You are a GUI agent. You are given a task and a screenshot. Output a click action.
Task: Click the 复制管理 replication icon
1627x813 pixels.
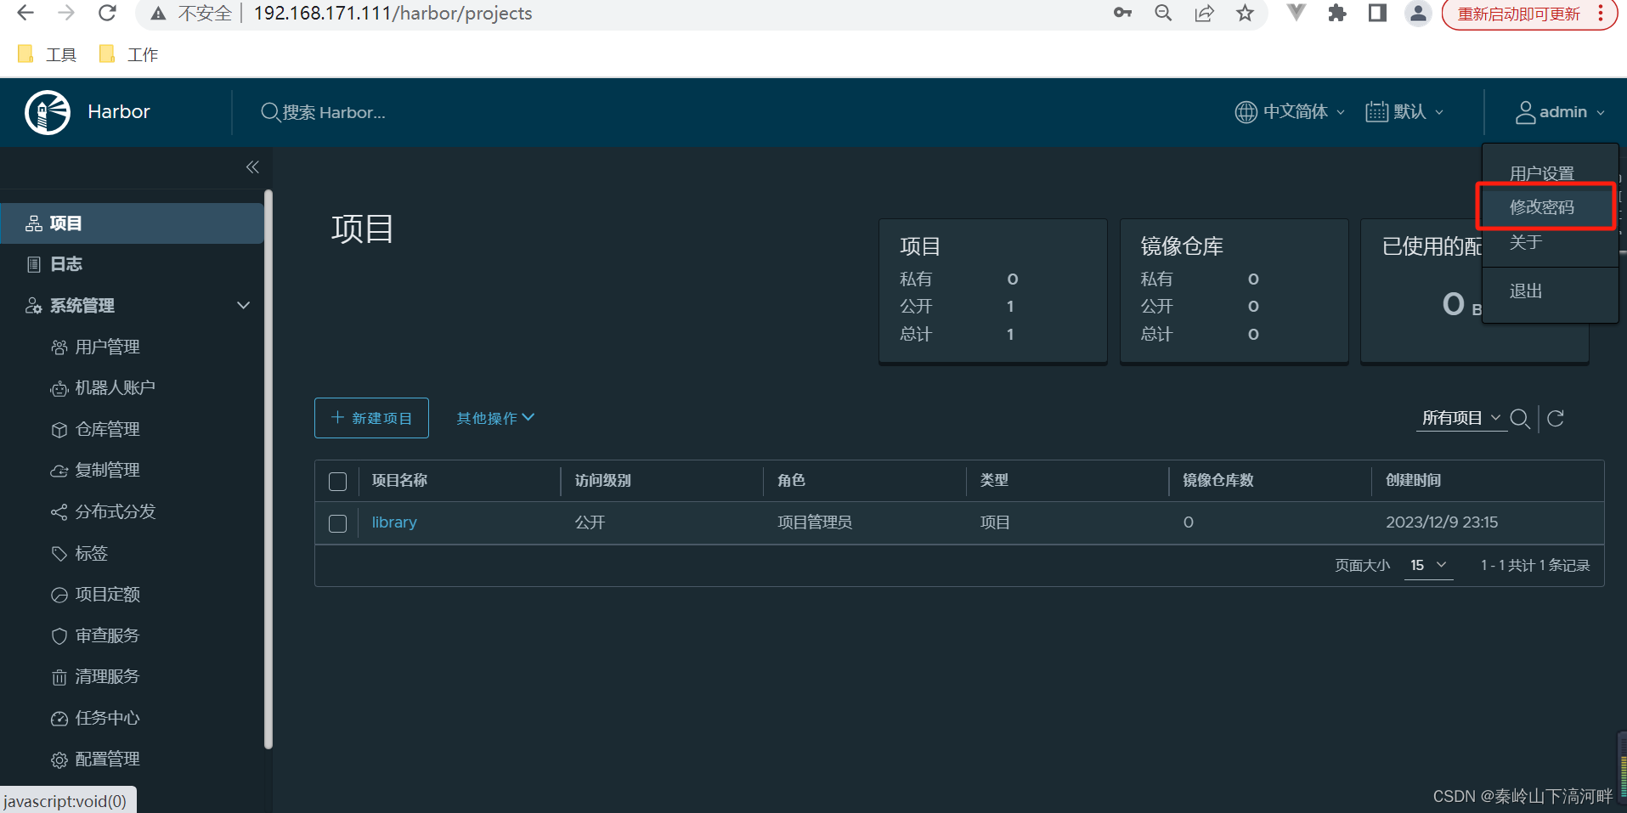pos(59,469)
